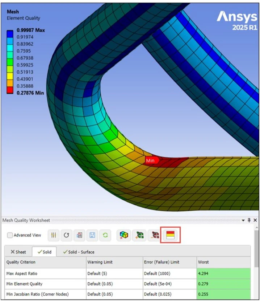This screenshot has height=301, width=260.
Task: Open the Solid - Surface tab
Action: coord(79,252)
